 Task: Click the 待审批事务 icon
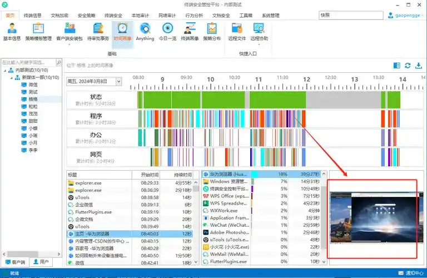(x=97, y=31)
